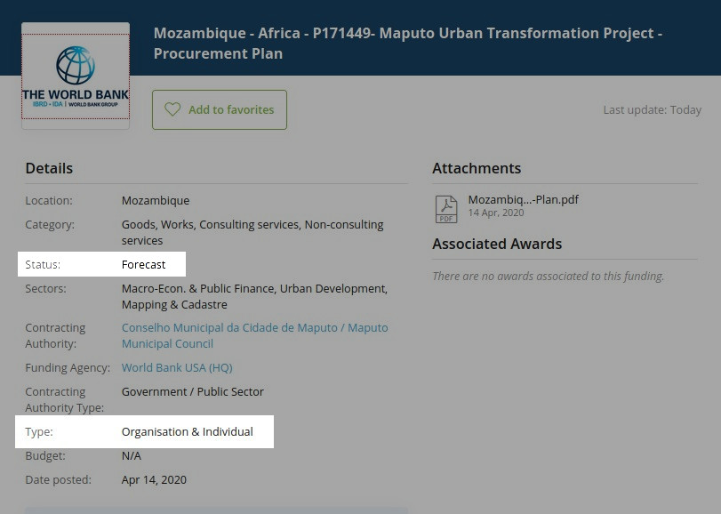Click the heart icon in favorites button
The height and width of the screenshot is (514, 721).
[172, 109]
